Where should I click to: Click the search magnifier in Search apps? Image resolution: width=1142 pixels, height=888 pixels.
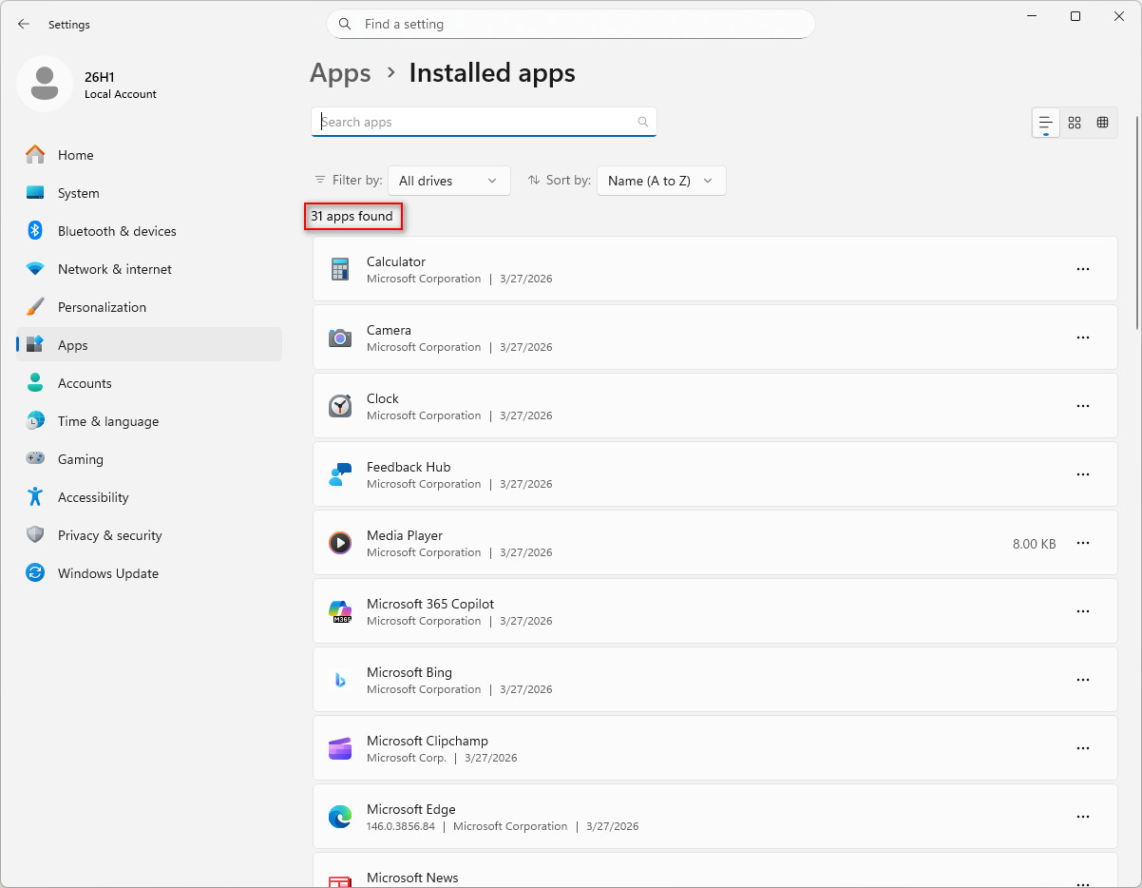[x=643, y=122]
